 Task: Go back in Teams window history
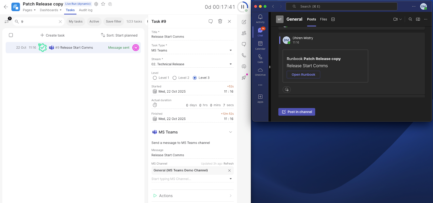pyautogui.click(x=273, y=6)
